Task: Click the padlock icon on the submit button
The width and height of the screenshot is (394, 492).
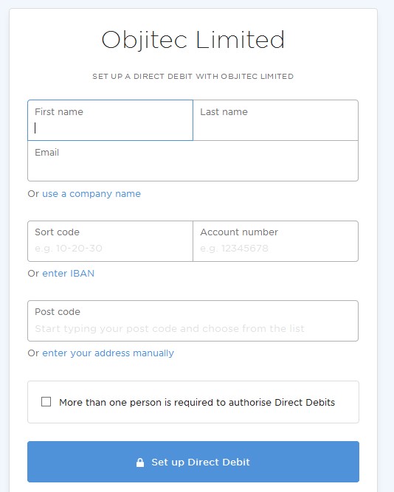Action: click(x=140, y=462)
